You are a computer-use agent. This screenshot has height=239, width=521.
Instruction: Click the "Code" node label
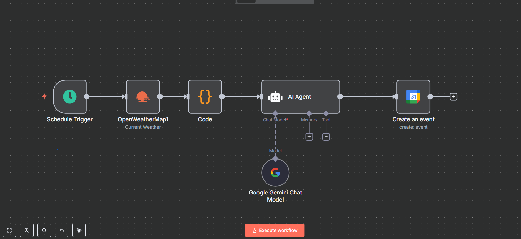coord(205,119)
